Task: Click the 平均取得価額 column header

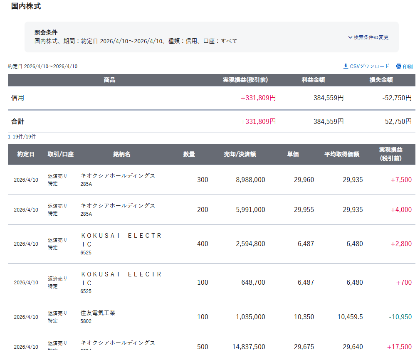Action: tap(342, 154)
